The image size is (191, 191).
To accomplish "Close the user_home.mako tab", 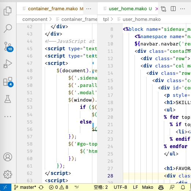I will coord(157,9).
